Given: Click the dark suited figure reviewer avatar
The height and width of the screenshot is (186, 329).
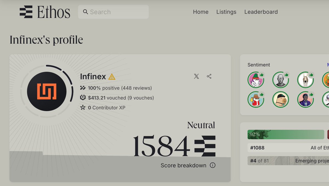Looking at the screenshot, I should point(305,99).
